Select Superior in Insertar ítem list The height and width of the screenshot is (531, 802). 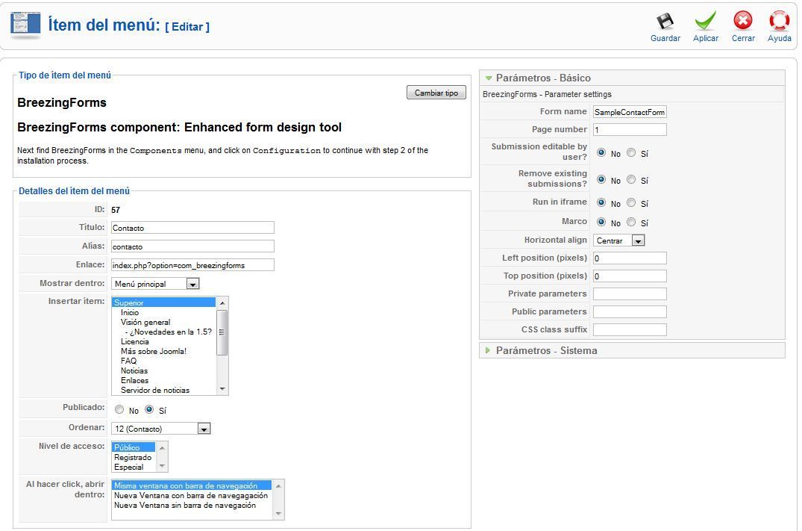coord(163,302)
